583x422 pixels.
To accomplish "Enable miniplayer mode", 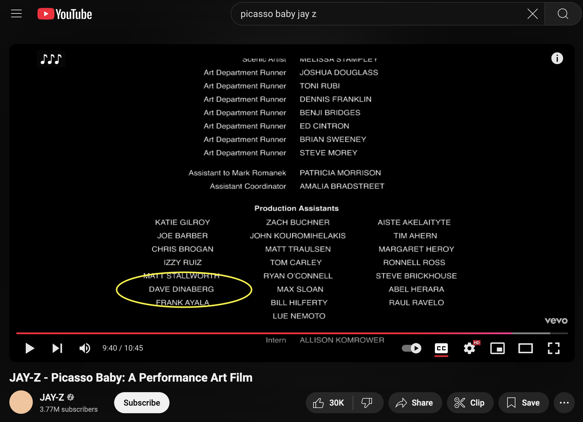I will pyautogui.click(x=497, y=348).
